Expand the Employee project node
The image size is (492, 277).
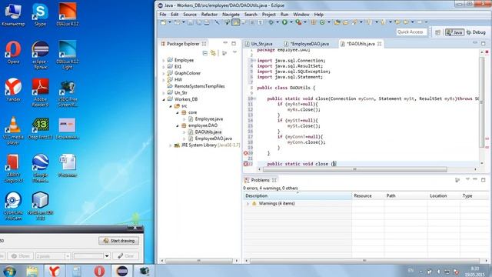(164, 60)
